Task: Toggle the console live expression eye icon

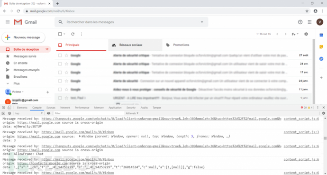Action: click(x=49, y=113)
